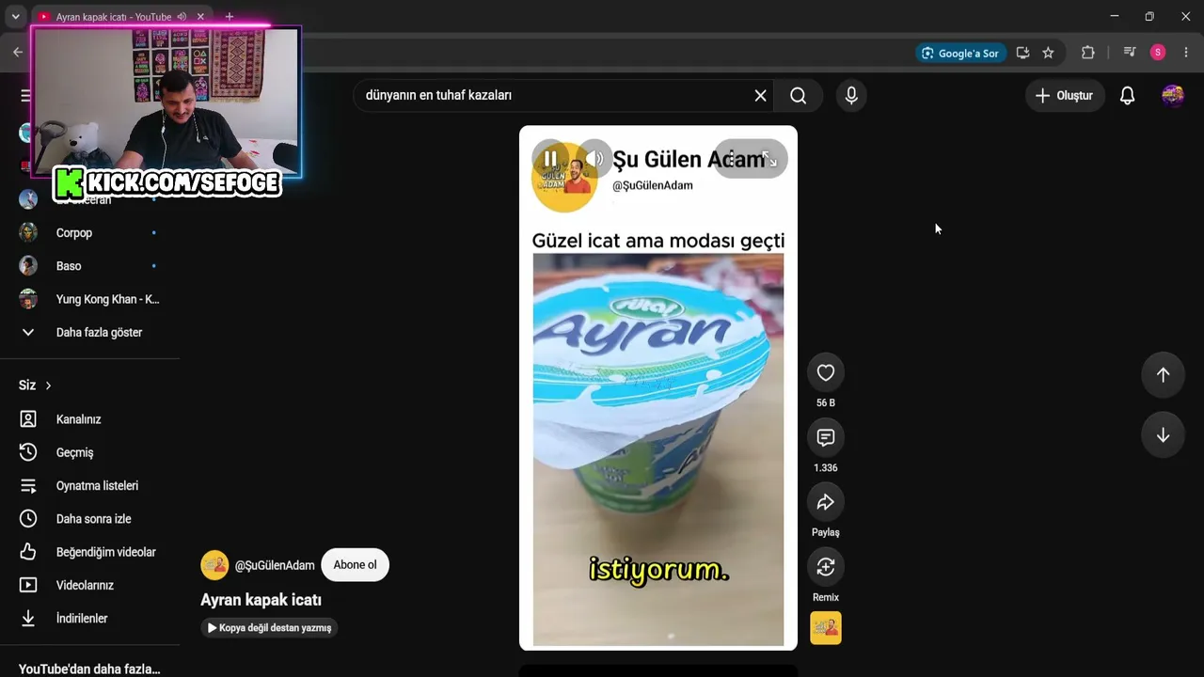
Task: Mute the tab via its speaker icon
Action: tap(182, 17)
